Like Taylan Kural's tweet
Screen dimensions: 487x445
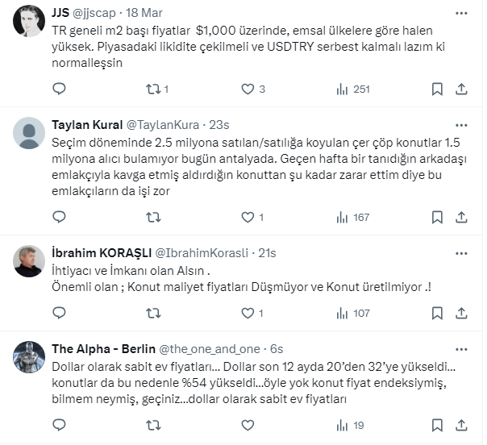(248, 216)
